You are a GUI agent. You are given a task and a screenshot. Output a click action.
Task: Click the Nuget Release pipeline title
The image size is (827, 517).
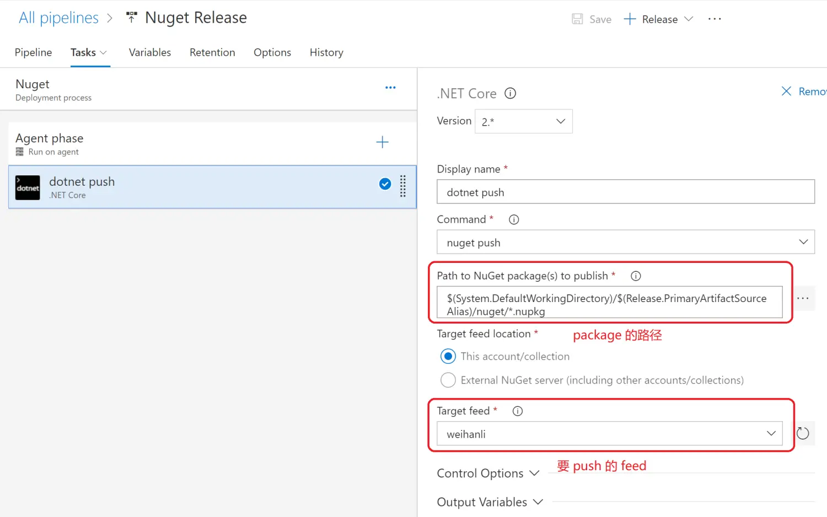point(196,18)
